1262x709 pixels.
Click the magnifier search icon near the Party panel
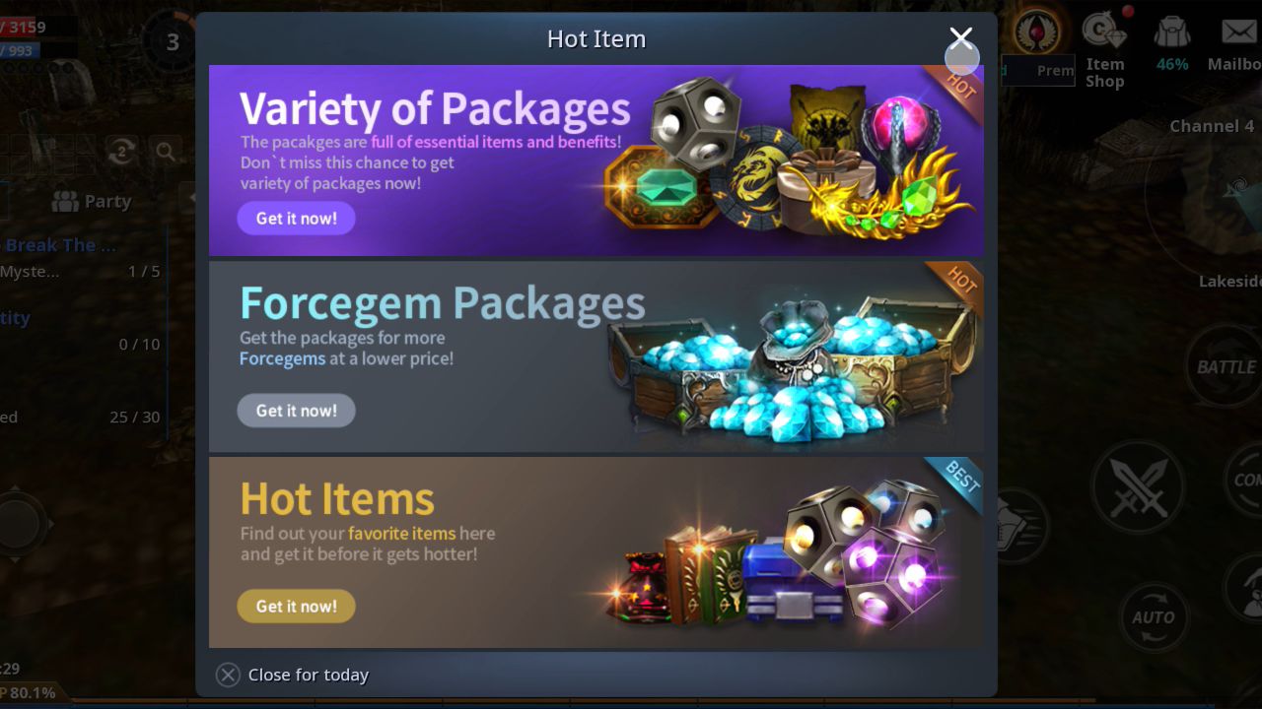(166, 151)
